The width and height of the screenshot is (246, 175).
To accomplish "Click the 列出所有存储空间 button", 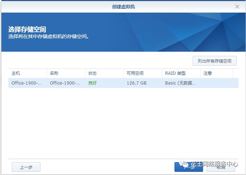I will pos(215,61).
